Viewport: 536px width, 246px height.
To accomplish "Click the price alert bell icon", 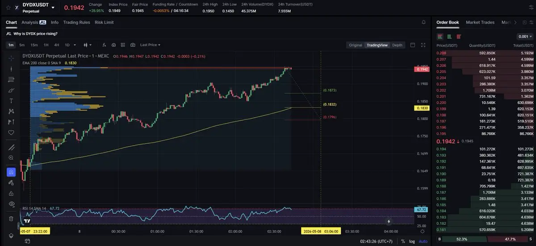I will [423, 22].
